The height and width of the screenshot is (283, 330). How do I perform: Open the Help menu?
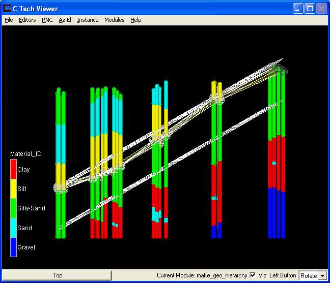tap(136, 20)
